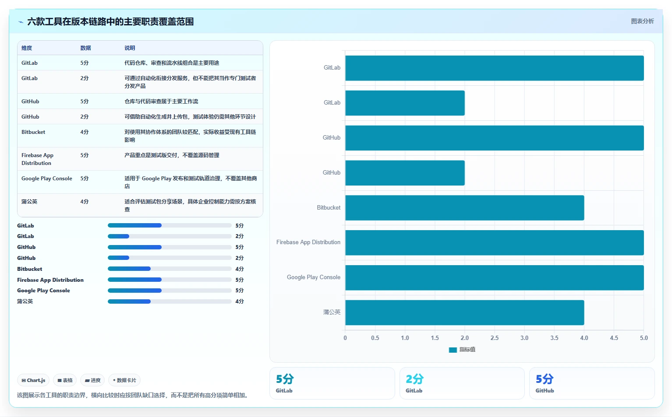Select table row 仓库与代码审查属于主要工作流
The width and height of the screenshot is (672, 417).
(140, 102)
